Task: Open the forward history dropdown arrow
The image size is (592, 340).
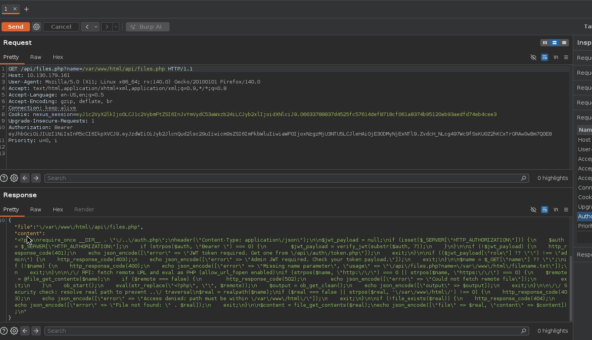Action: tap(115, 27)
